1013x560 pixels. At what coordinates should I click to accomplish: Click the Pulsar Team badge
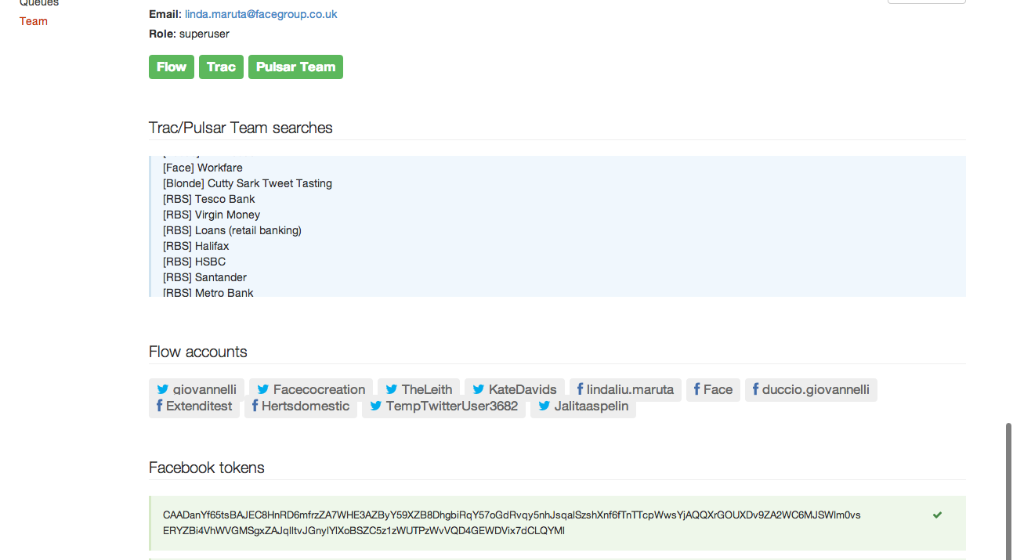click(x=295, y=67)
